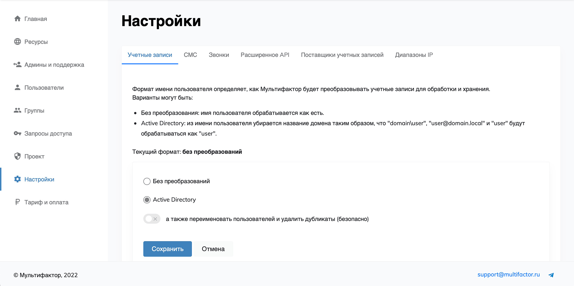Choose the Active Directory radio button
The image size is (574, 286).
click(x=147, y=200)
